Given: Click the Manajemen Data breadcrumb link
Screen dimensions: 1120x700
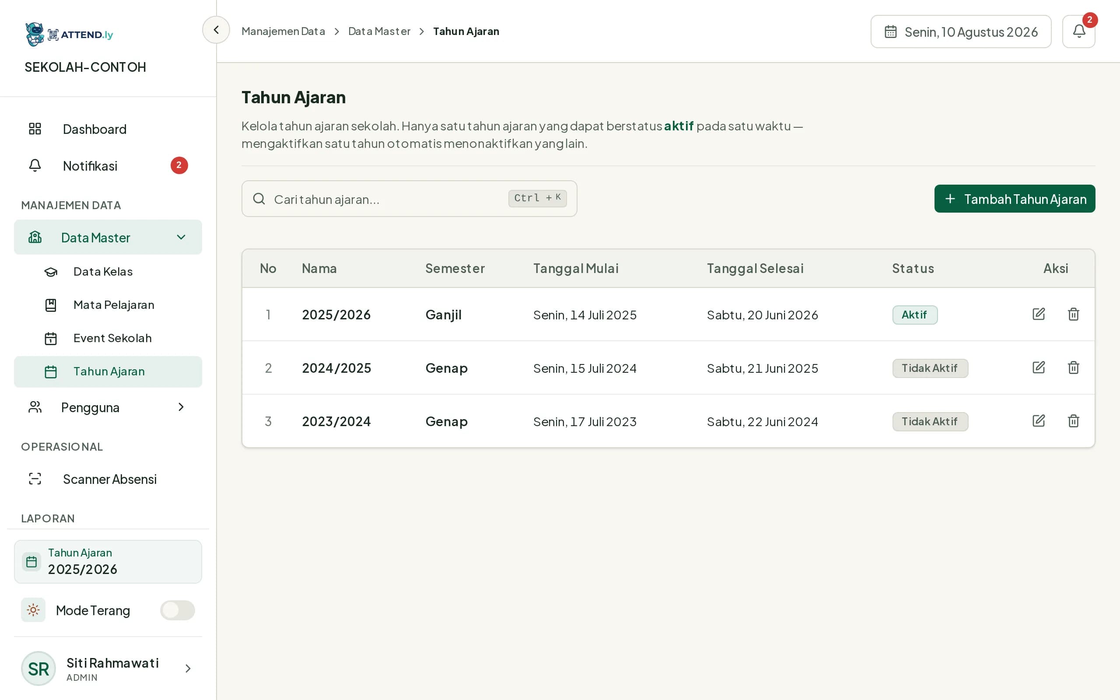Looking at the screenshot, I should point(283,31).
